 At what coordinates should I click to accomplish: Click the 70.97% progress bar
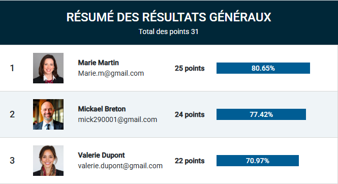coord(258,161)
